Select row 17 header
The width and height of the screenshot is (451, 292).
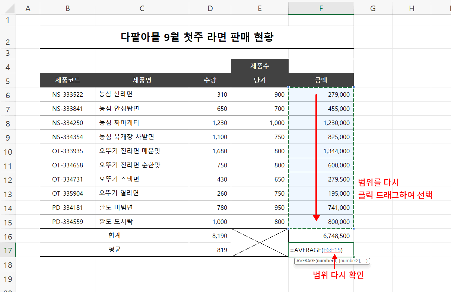(8, 250)
